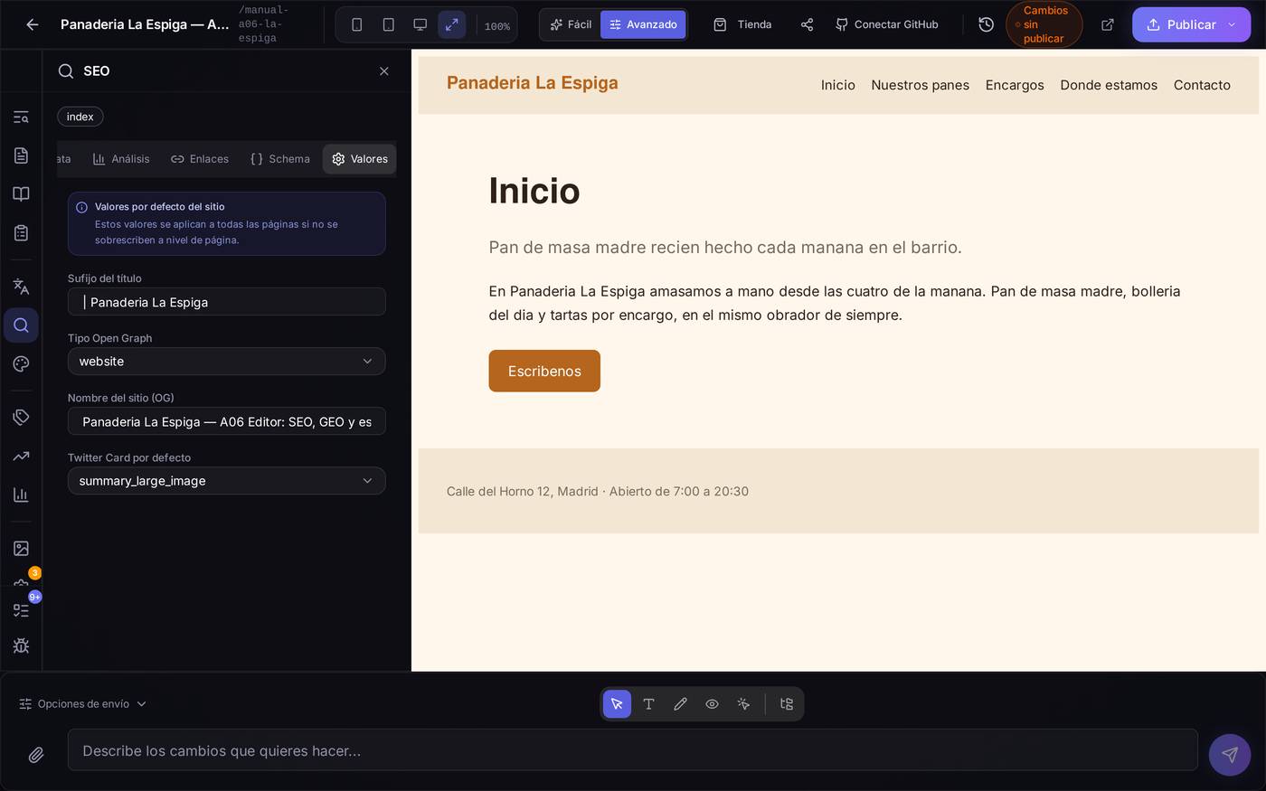Open the open-book icon in the sidebar
1266x791 pixels.
21,194
